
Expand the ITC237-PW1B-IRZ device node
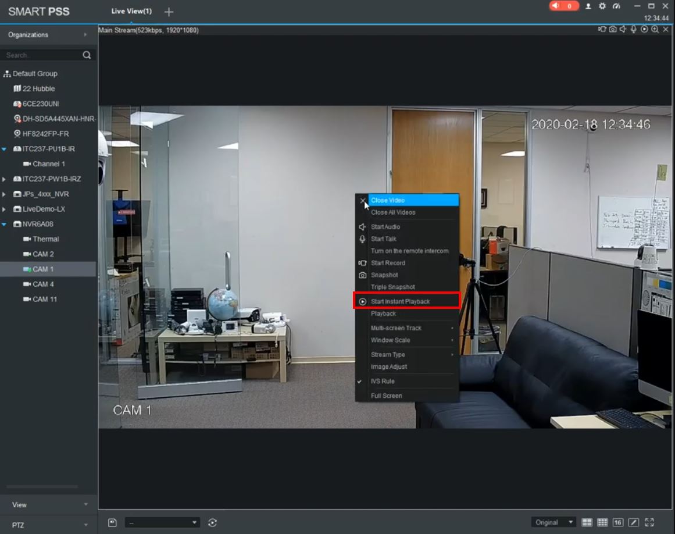[x=4, y=179]
